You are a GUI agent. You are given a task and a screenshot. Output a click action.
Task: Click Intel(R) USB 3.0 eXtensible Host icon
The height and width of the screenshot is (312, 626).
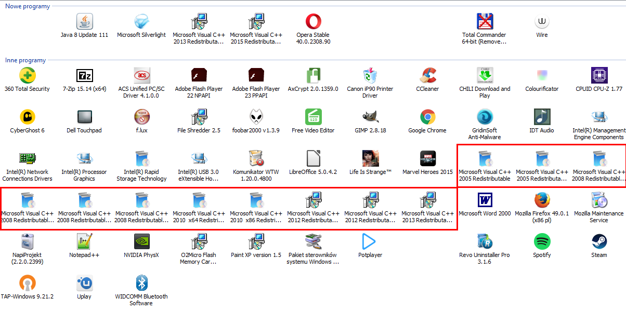199,158
